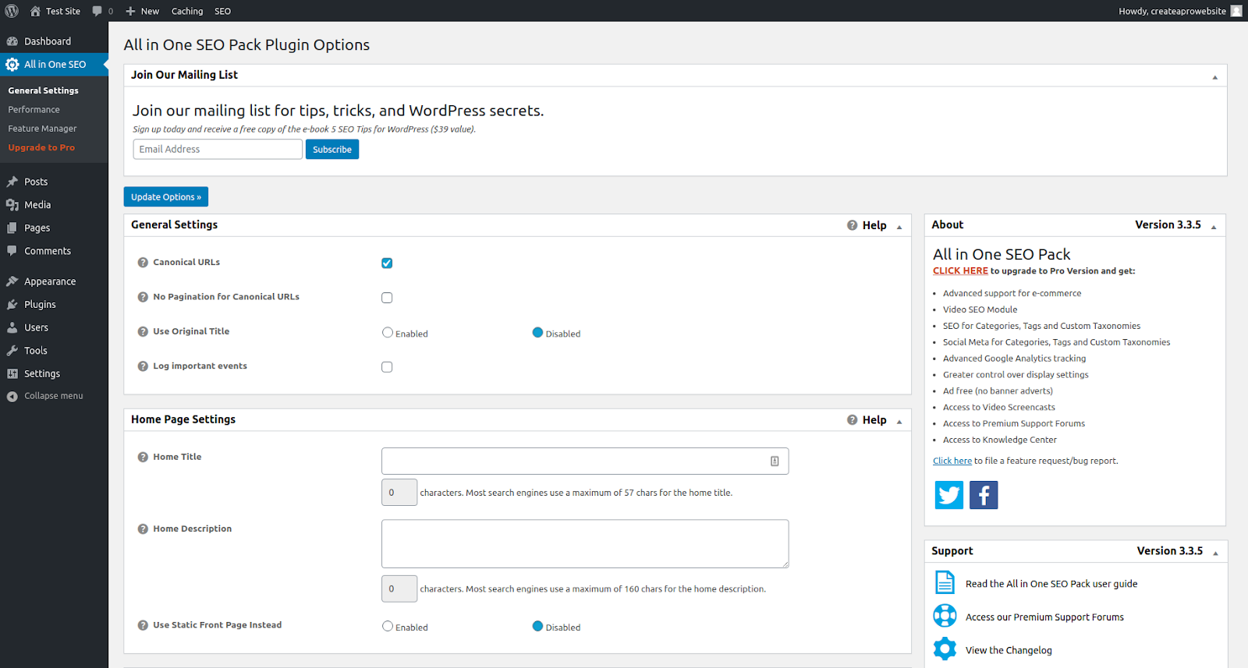Focus the Home Description textarea
This screenshot has width=1248, height=668.
[x=585, y=544]
